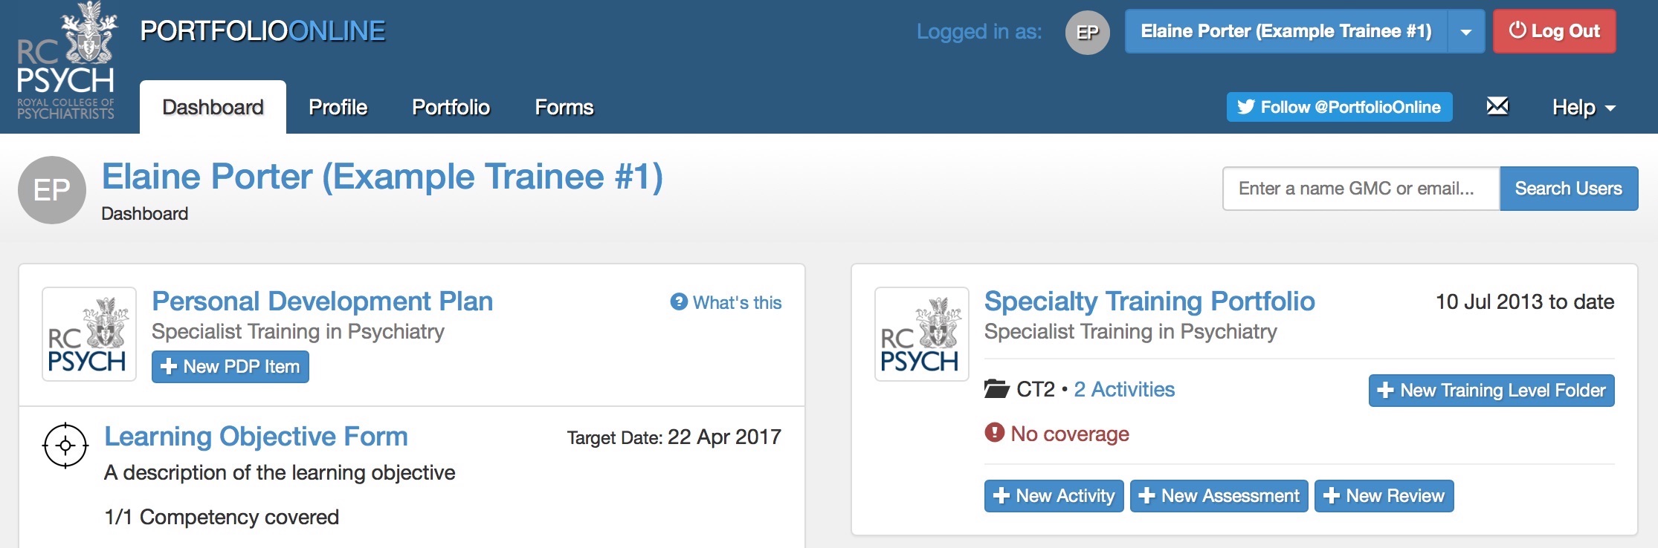Screen dimensions: 1658x548
Task: Add a New PDP Item
Action: 230,367
